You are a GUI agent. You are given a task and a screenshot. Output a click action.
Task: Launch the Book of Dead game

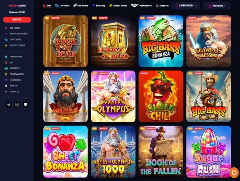65,41
